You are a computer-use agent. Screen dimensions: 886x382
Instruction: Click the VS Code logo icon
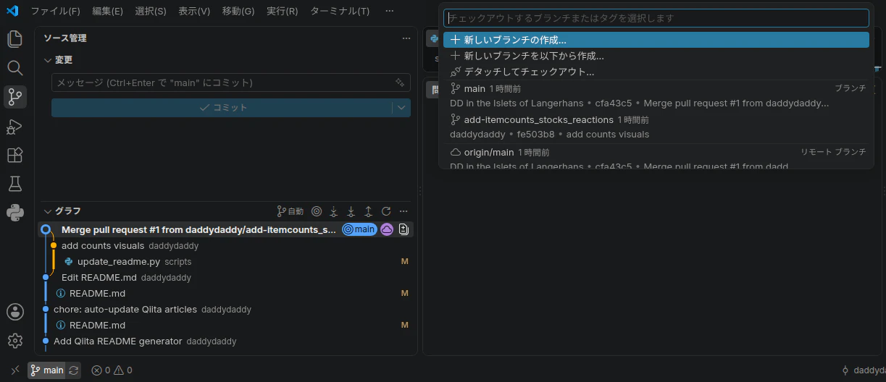click(12, 11)
